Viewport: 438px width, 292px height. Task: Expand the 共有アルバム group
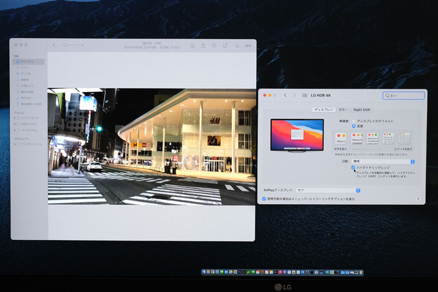15,124
